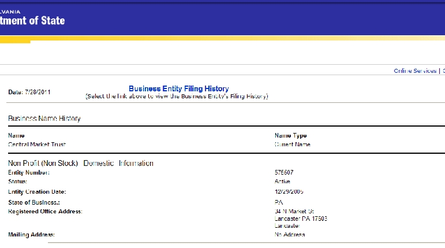The image size is (445, 248).
Task: Click the Active status value
Action: [283, 182]
